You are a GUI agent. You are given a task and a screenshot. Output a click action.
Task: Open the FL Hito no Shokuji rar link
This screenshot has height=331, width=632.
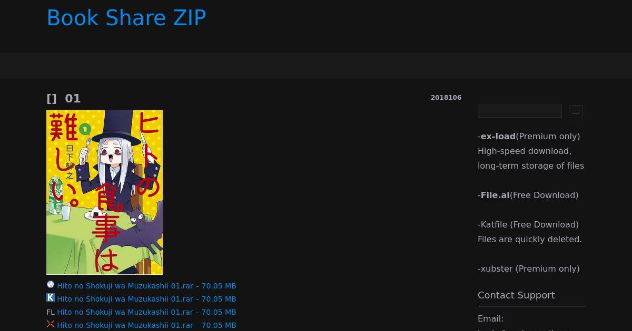click(x=146, y=312)
